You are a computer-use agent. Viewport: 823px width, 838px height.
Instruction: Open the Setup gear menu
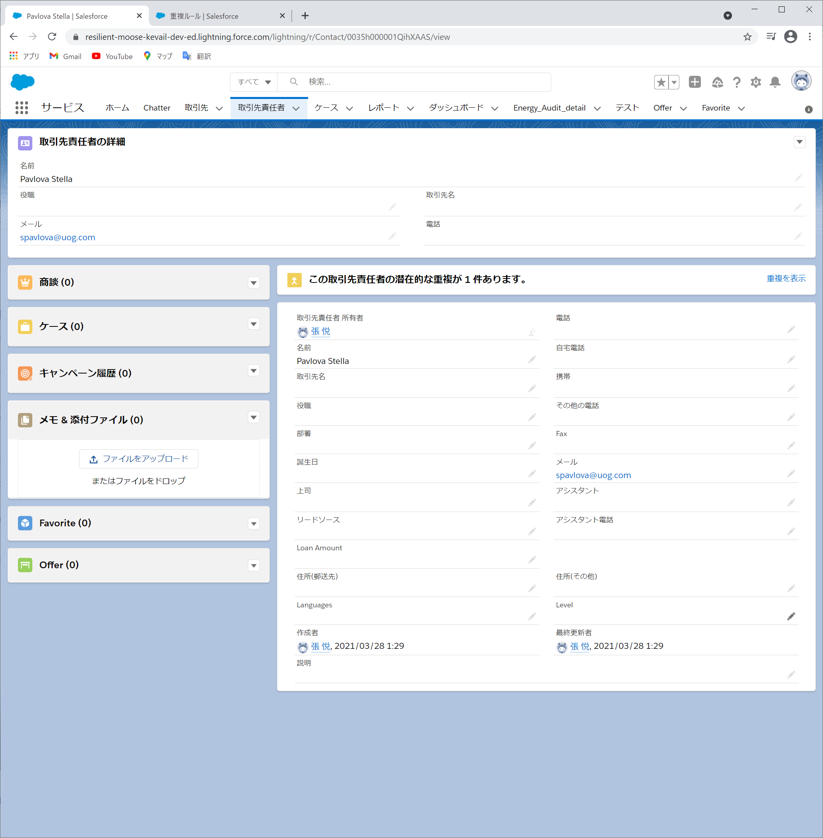pos(755,82)
